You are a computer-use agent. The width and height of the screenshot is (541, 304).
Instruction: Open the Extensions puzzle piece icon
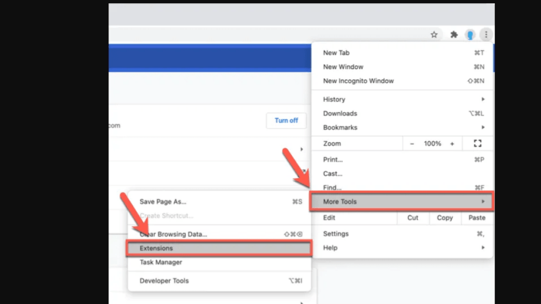pos(453,35)
